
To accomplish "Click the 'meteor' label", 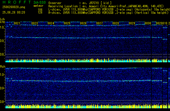I will coord(38,6).
